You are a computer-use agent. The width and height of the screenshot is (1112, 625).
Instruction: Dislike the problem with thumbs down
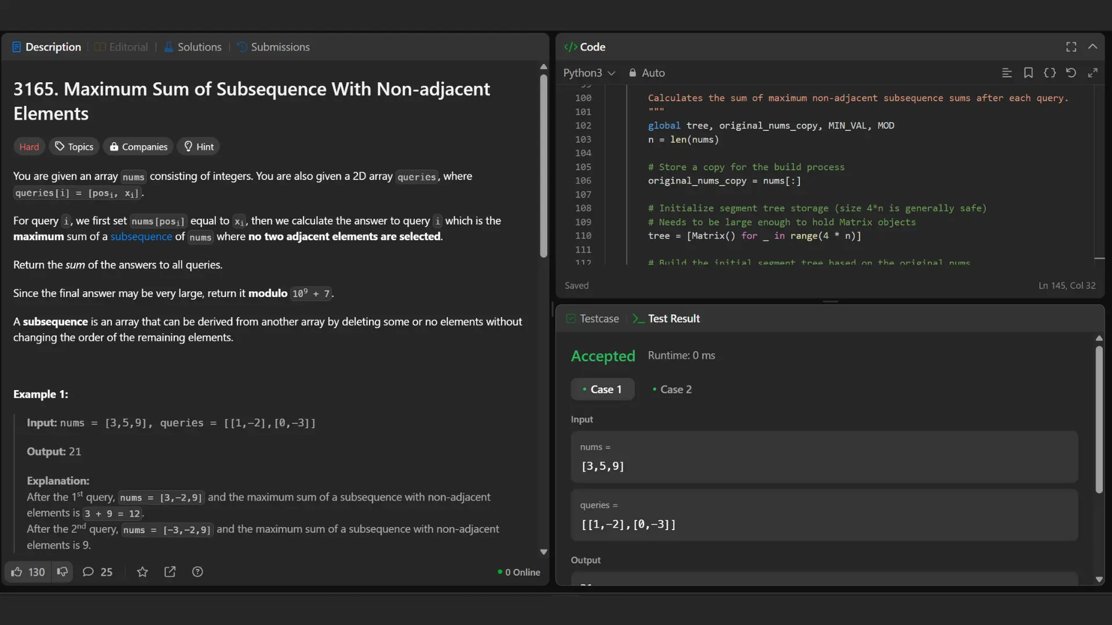[x=62, y=572]
